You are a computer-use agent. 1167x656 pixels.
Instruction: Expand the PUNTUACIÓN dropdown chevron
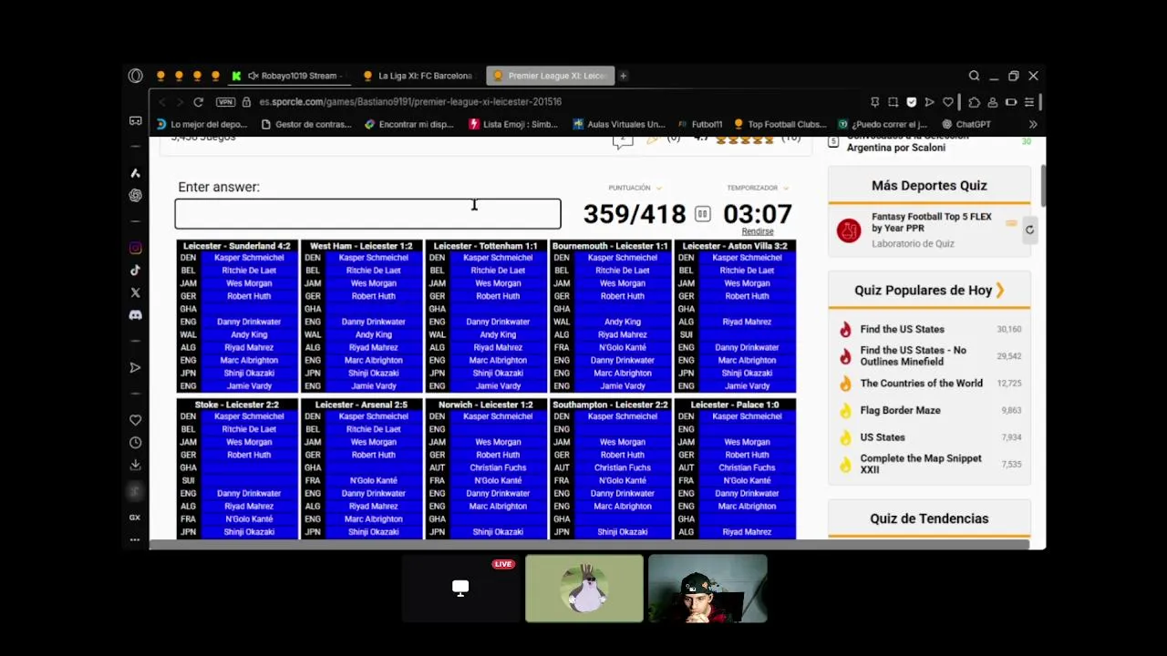point(658,189)
